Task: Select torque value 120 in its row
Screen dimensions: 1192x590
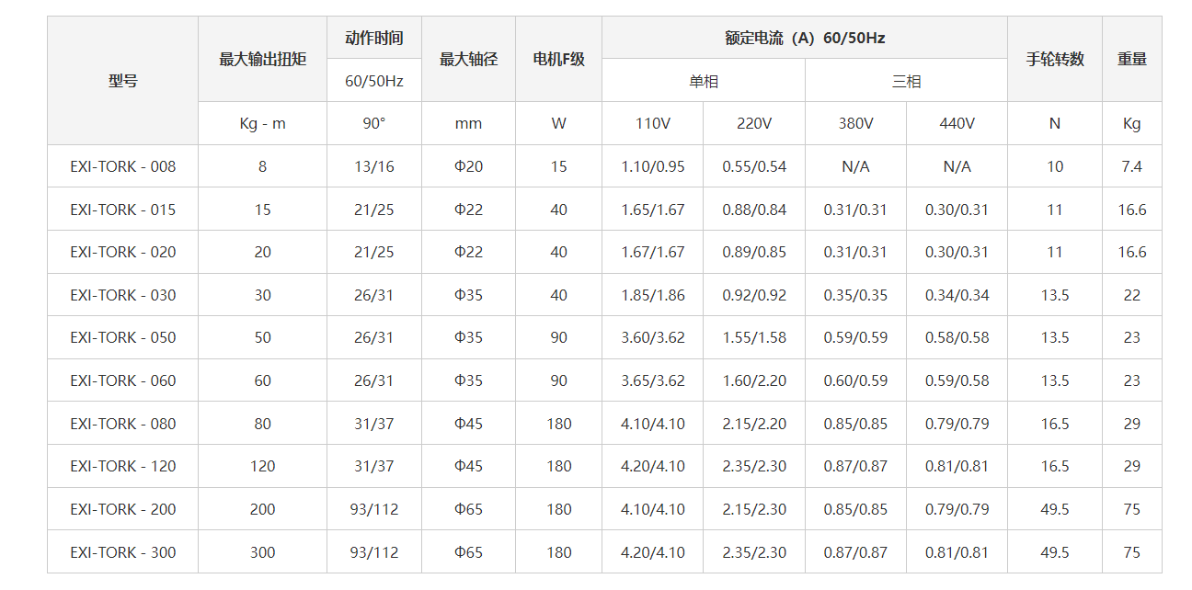Action: pos(262,466)
